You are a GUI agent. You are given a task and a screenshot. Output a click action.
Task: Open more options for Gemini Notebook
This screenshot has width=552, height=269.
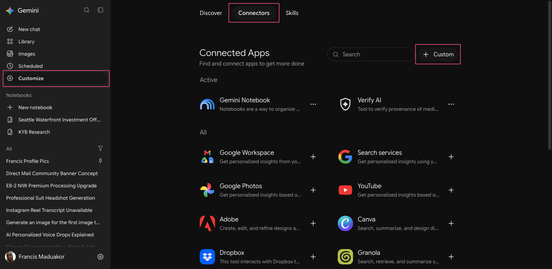pyautogui.click(x=313, y=104)
